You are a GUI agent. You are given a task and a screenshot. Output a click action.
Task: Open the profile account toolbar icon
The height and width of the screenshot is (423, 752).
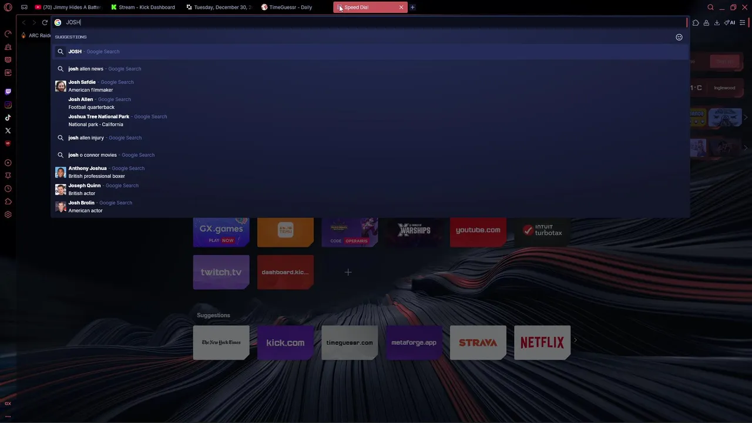click(706, 23)
